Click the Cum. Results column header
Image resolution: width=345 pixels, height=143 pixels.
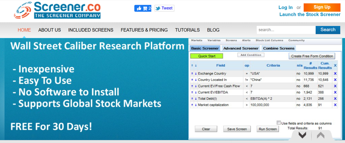pyautogui.click(x=325, y=65)
